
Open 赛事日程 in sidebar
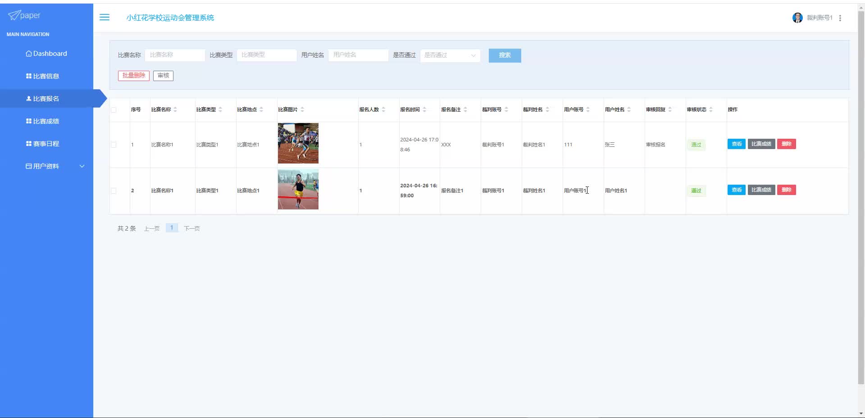click(46, 144)
